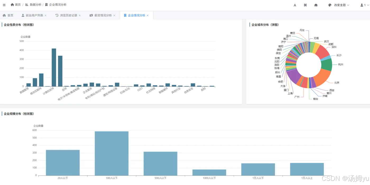The height and width of the screenshot is (185, 370).
Task: Click the history icon on 浏览历史记录 tab
Action: pyautogui.click(x=57, y=15)
